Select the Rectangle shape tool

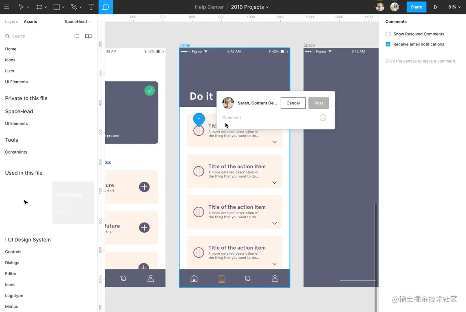56,7
